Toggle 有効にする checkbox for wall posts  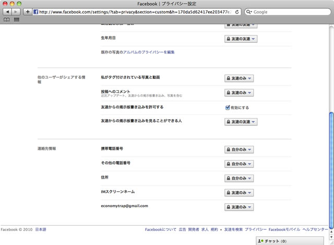tap(228, 108)
